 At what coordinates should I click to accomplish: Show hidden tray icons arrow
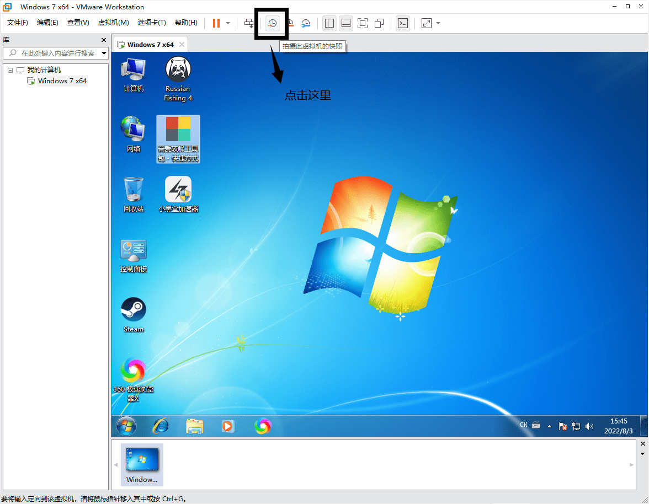(x=549, y=426)
